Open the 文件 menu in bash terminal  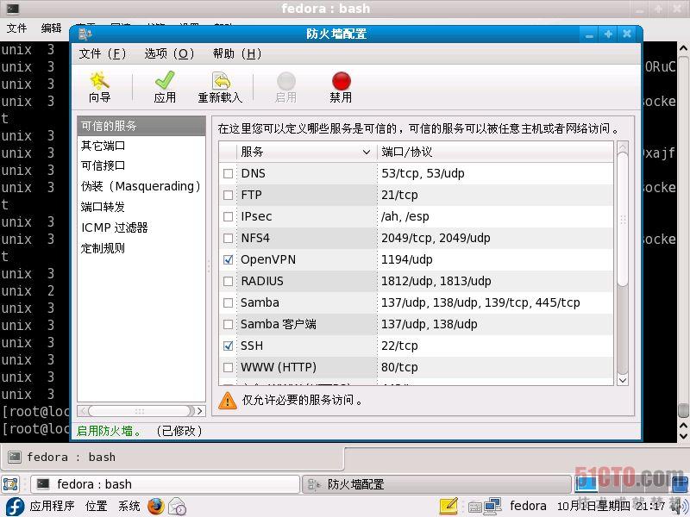(x=16, y=28)
